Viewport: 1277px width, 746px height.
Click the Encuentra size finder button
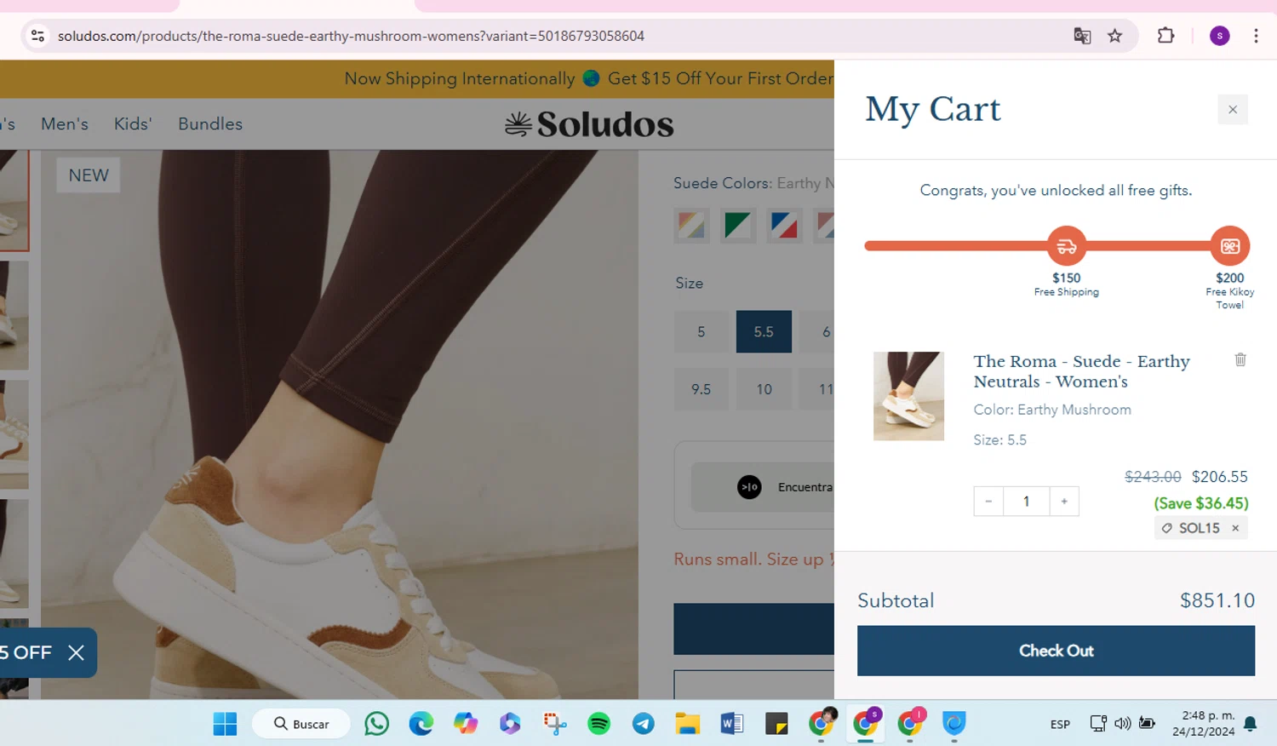click(x=764, y=487)
